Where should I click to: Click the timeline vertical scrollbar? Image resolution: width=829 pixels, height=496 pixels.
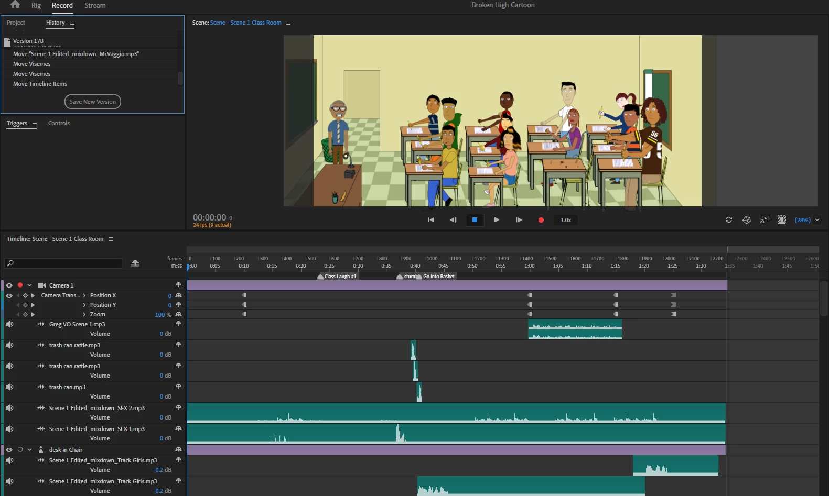(x=824, y=299)
